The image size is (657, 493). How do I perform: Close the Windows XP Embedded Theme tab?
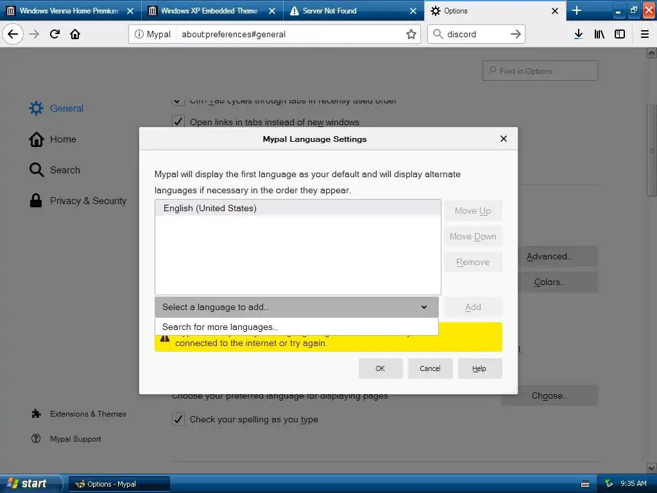tap(272, 11)
